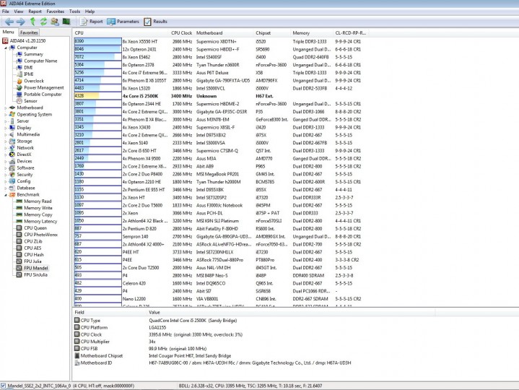This screenshot has width=519, height=390.
Task: Select Portable Computer tree item
Action: tap(43, 95)
